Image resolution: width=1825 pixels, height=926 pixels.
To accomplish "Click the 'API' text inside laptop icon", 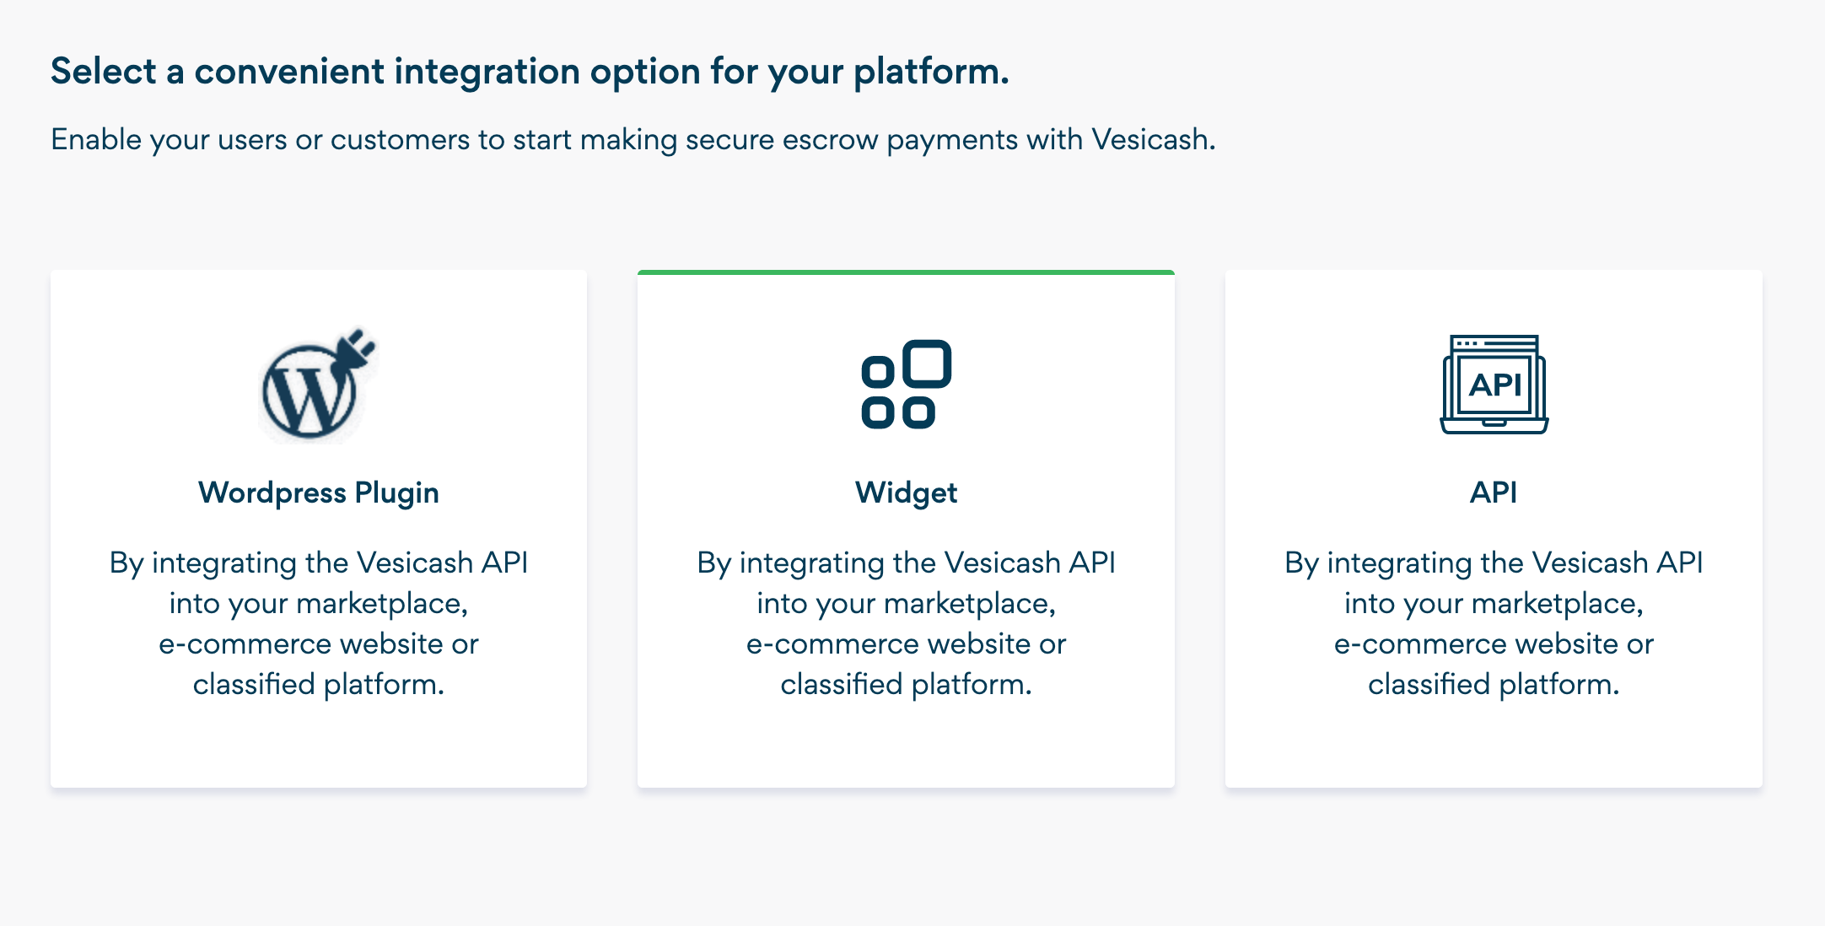I will click(x=1494, y=385).
